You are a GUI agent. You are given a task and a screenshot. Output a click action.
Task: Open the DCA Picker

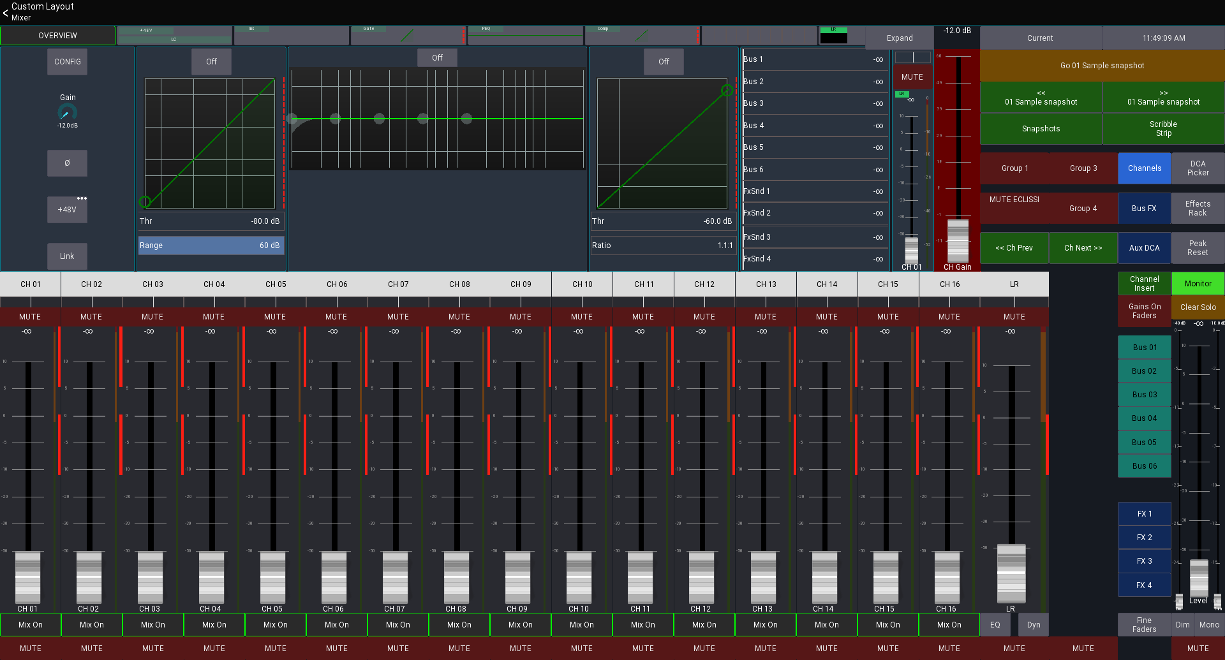tap(1197, 168)
